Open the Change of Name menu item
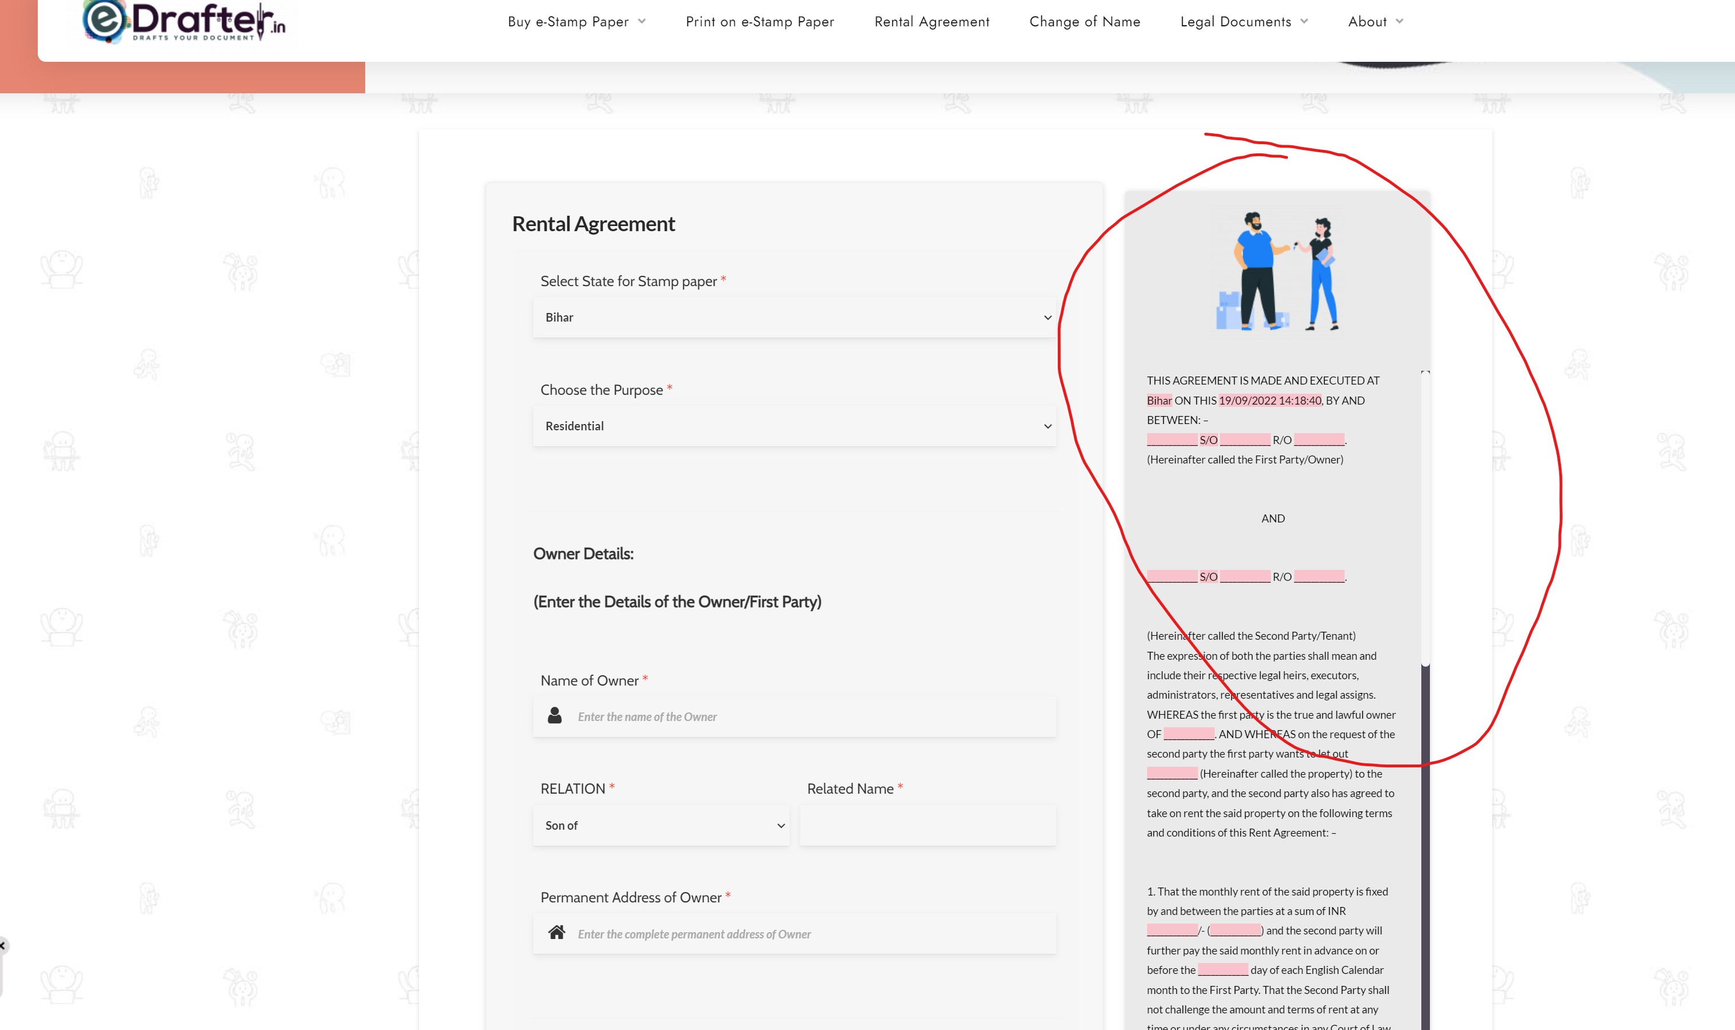The image size is (1735, 1030). point(1085,22)
